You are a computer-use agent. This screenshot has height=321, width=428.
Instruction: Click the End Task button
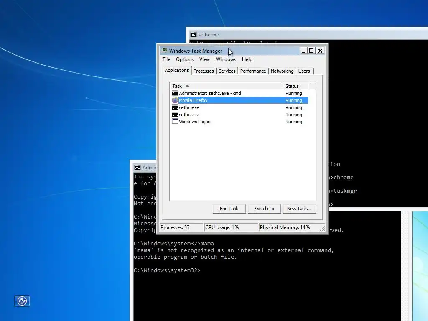229,209
